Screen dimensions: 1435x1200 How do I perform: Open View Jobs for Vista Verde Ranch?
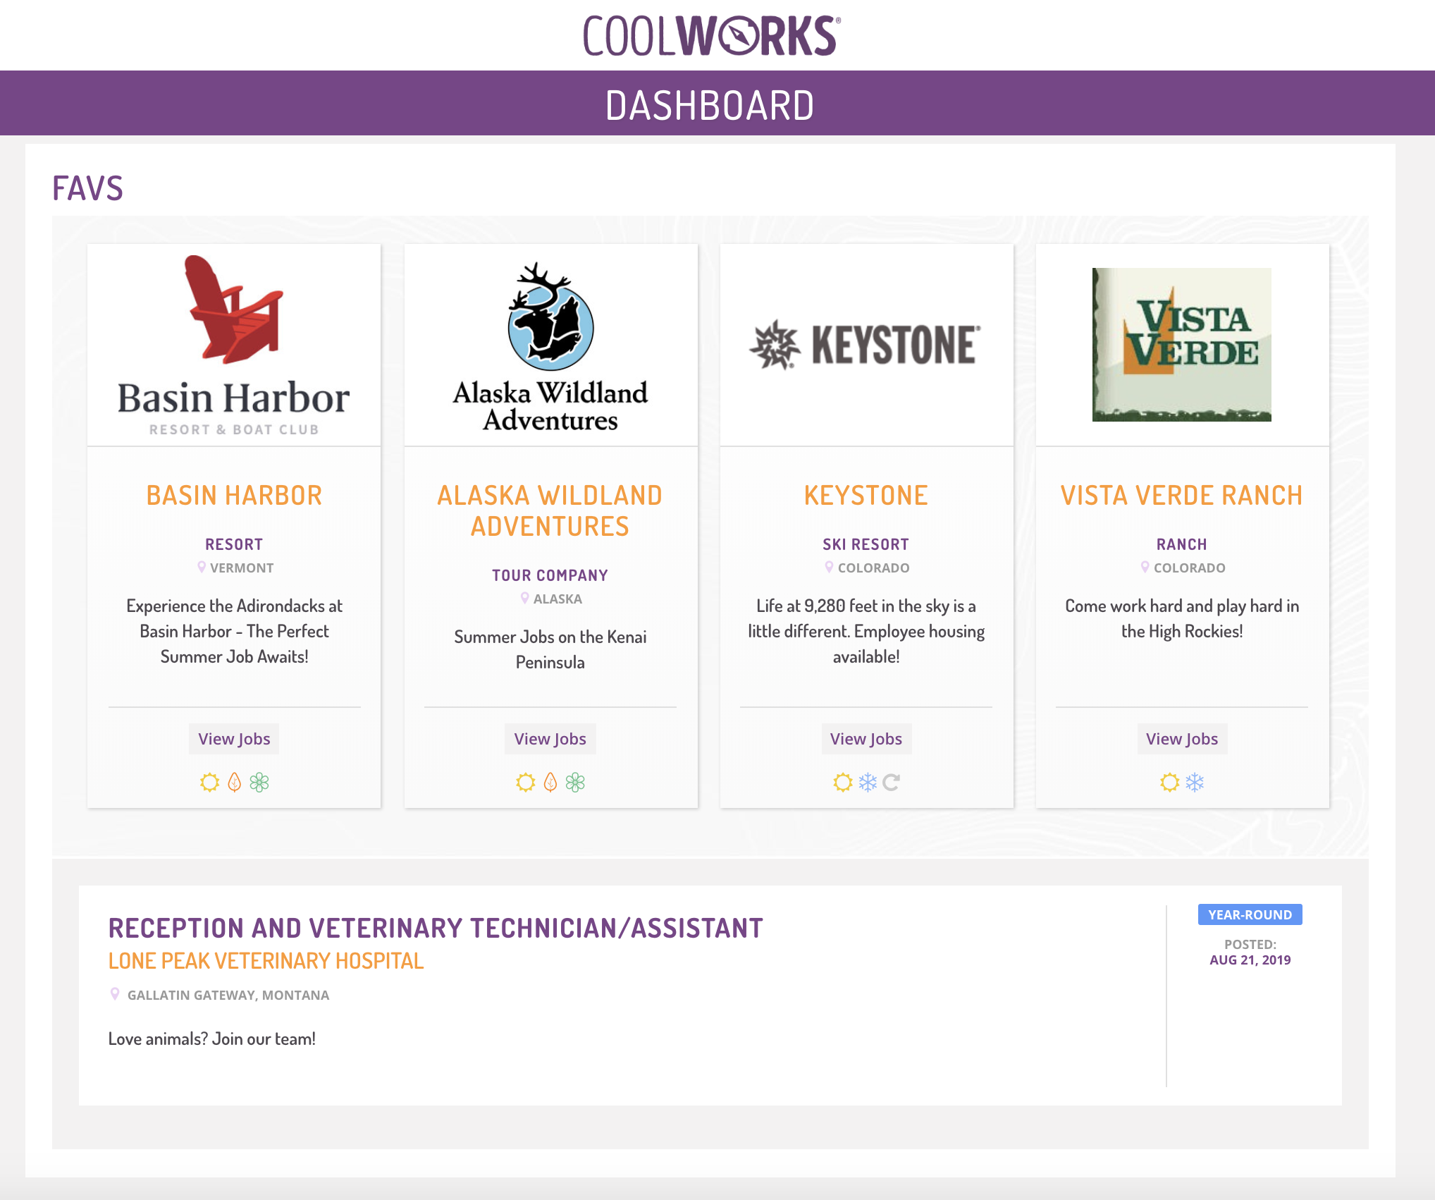point(1182,739)
